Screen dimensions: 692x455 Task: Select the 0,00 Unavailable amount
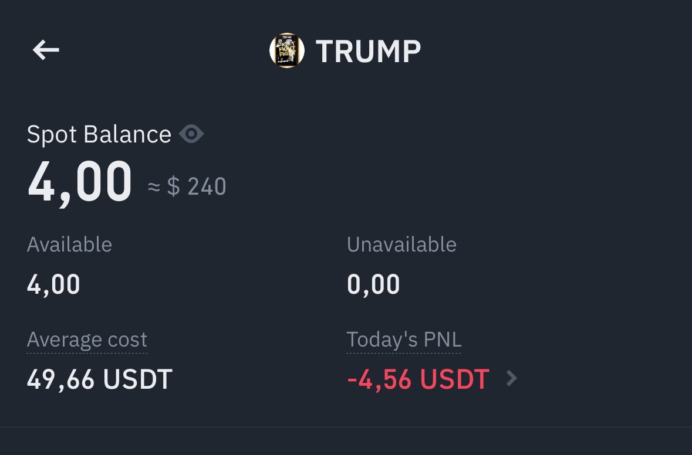[x=373, y=285]
